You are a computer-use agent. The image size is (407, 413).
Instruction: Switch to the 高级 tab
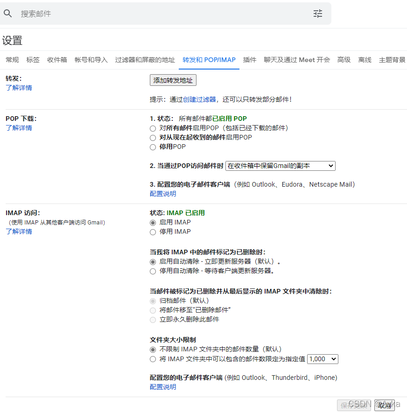pos(344,60)
